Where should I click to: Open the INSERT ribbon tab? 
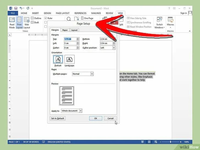pyautogui.click(x=35, y=13)
